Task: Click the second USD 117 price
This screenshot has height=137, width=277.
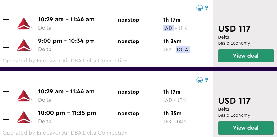Action: click(234, 101)
